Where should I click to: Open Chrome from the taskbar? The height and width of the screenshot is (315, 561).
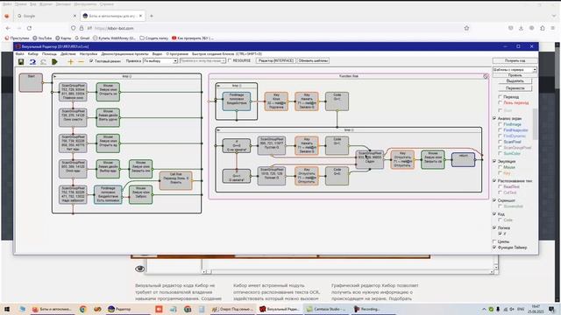click(x=82, y=309)
